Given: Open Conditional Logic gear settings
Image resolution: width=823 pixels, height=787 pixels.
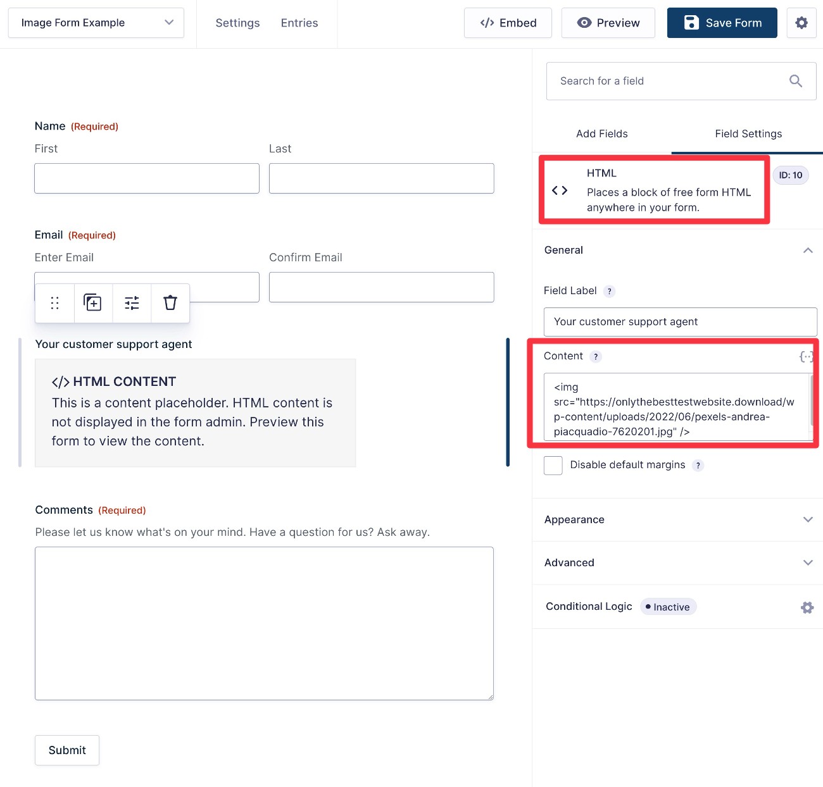Looking at the screenshot, I should [807, 607].
